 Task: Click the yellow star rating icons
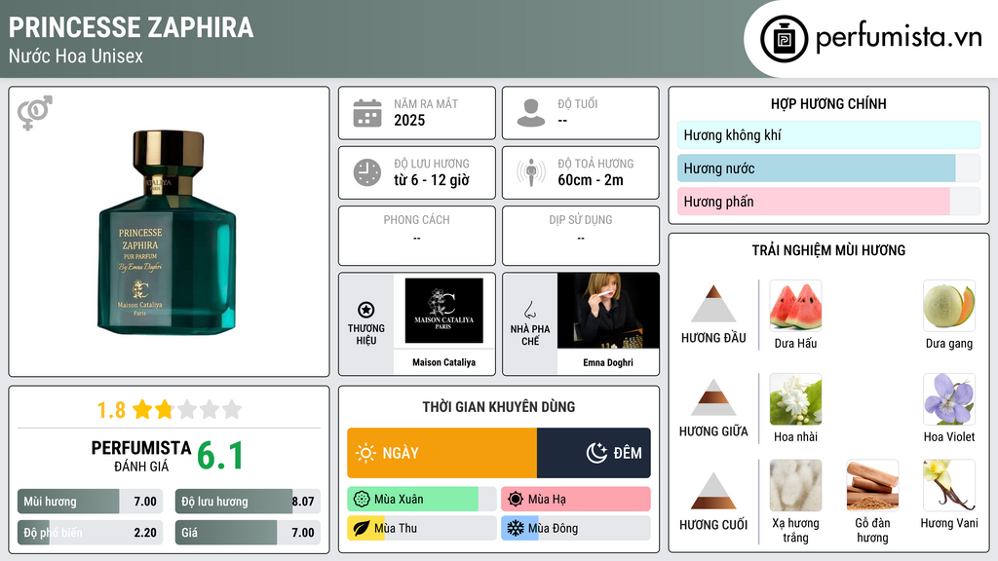pos(187,409)
